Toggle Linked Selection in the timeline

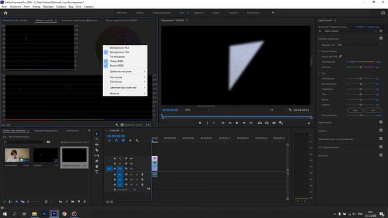click(x=123, y=140)
